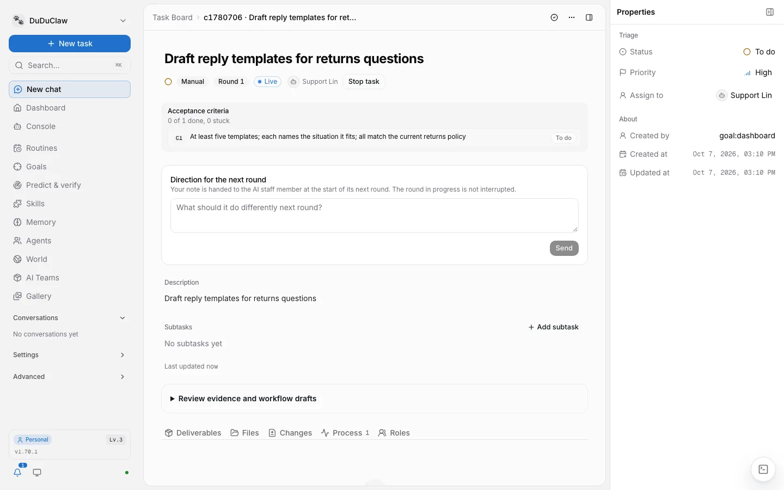
Task: Switch to the Changes tab
Action: tap(290, 433)
